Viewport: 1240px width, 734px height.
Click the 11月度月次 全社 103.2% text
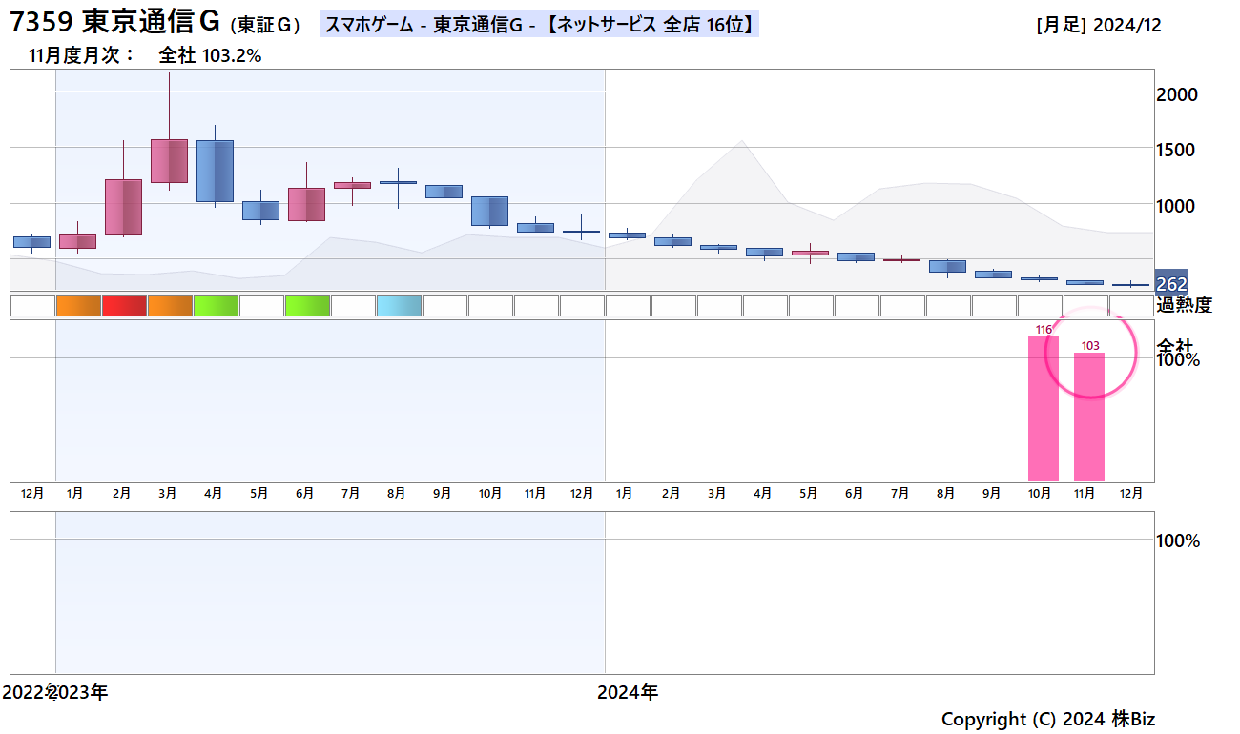tap(145, 55)
